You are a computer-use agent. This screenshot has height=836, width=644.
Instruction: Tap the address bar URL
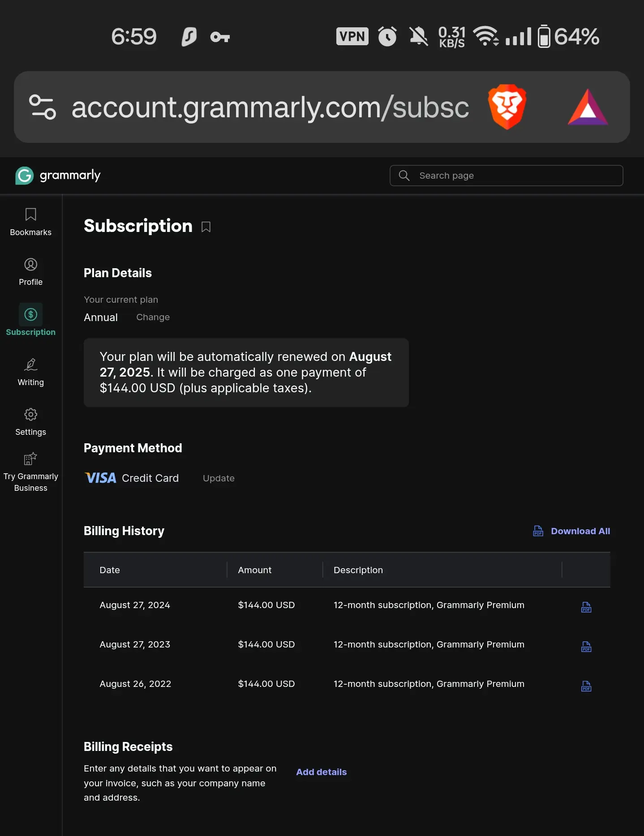[270, 107]
